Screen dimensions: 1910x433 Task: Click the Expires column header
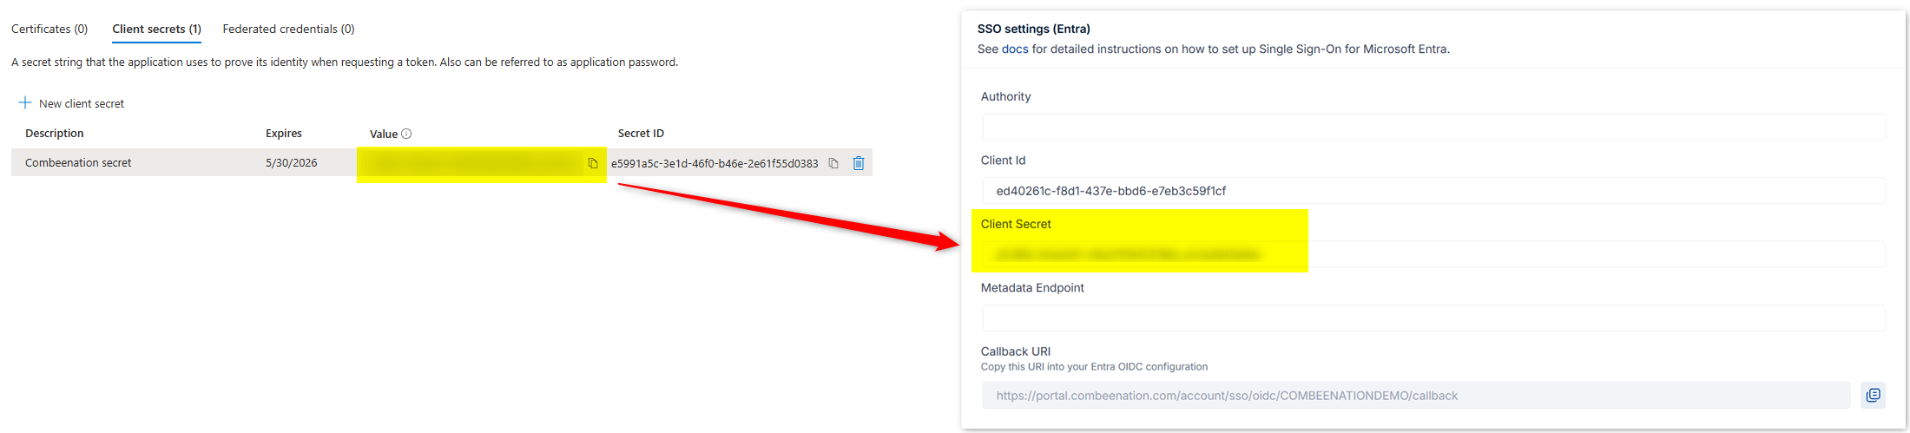[x=284, y=133]
